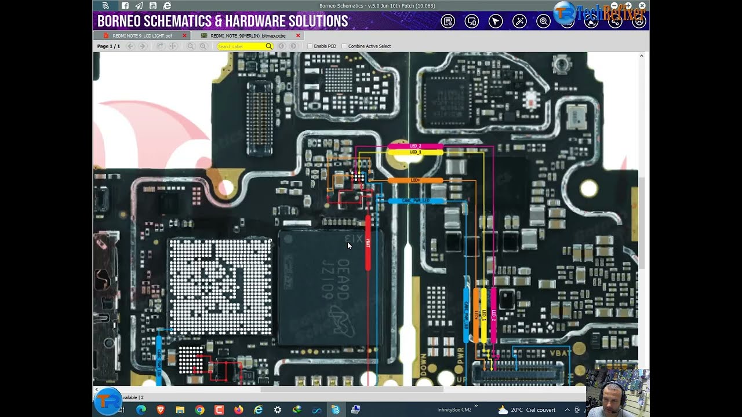Close the REDMI NOTE 9_LCD LIGHT.pdf tab

coord(185,36)
